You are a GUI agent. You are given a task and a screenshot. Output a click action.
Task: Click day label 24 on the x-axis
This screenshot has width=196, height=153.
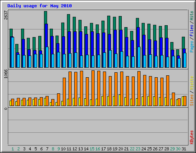[144, 149]
